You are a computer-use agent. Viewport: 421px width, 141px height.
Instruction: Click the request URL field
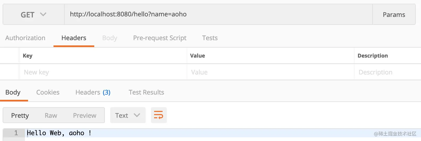218,14
